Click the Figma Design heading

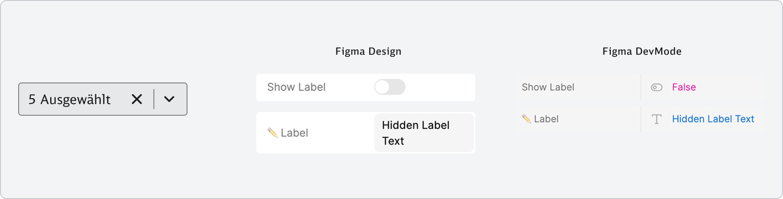368,51
